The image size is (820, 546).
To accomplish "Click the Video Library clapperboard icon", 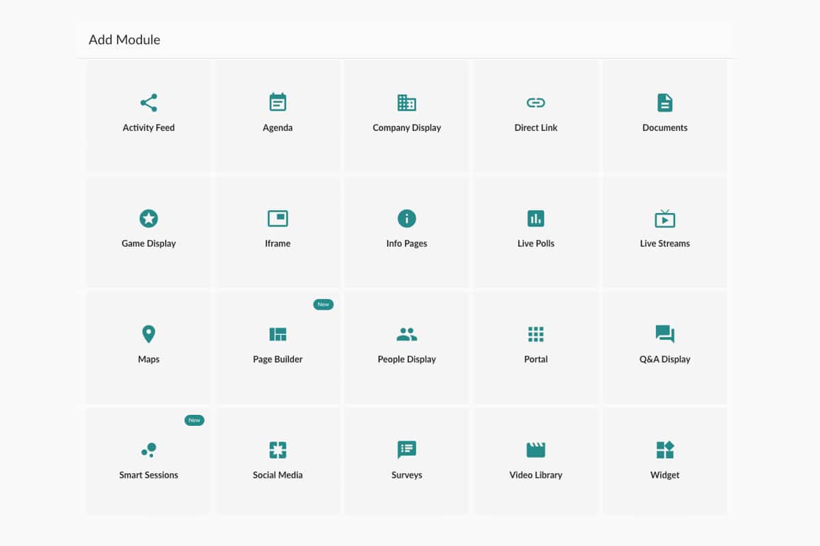I will [536, 450].
